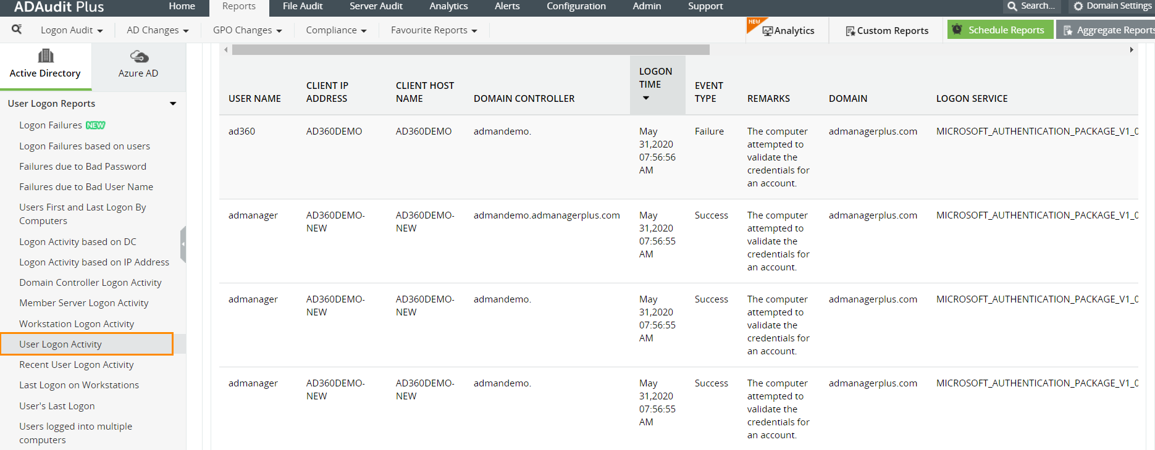Switch to the Server Audit tab
The image size is (1155, 450).
[x=376, y=6]
